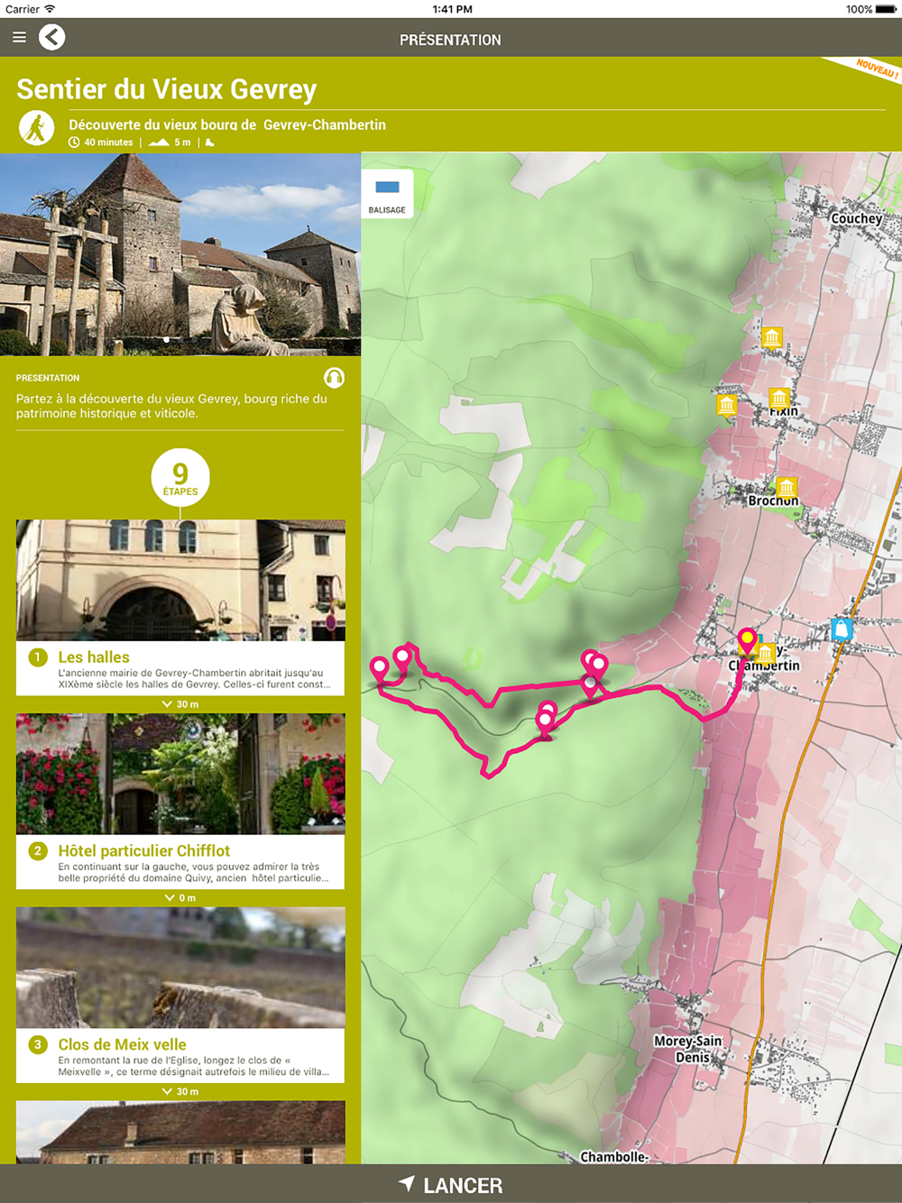The image size is (902, 1203).
Task: Tap the hiker activity icon
Action: [x=37, y=129]
